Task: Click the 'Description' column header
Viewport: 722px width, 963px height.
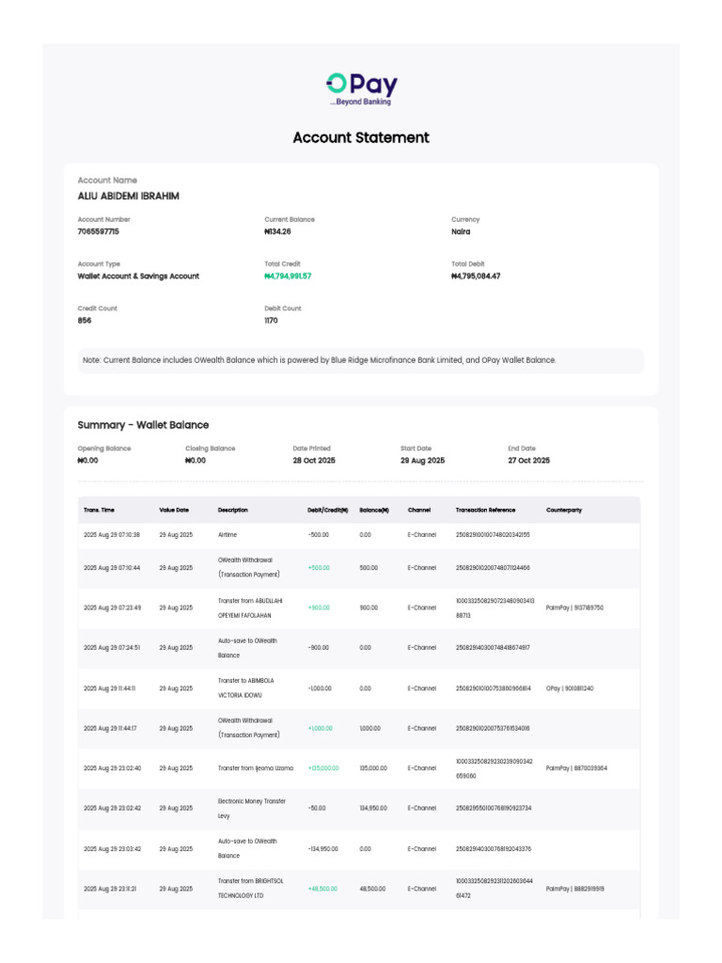Action: point(233,511)
